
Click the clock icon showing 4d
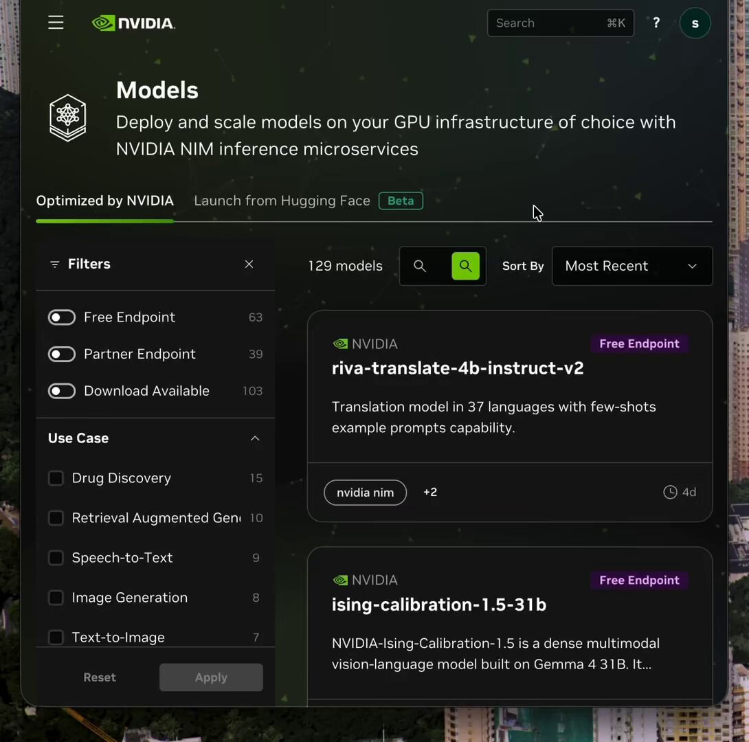[x=670, y=492]
